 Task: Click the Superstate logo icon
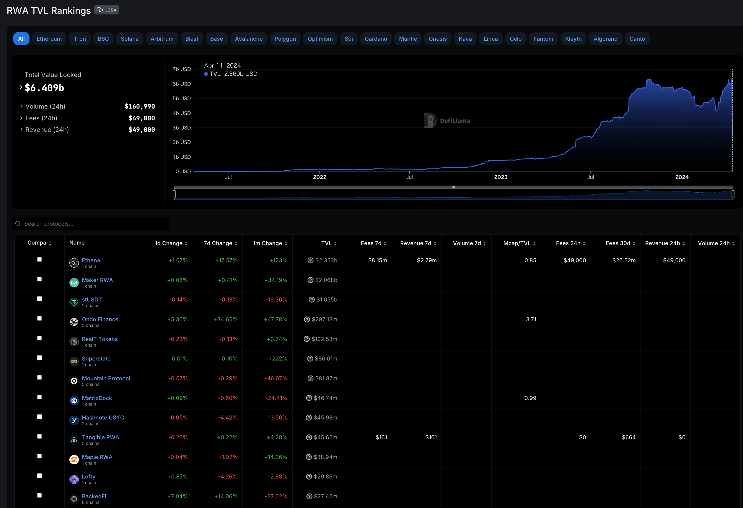(x=74, y=361)
